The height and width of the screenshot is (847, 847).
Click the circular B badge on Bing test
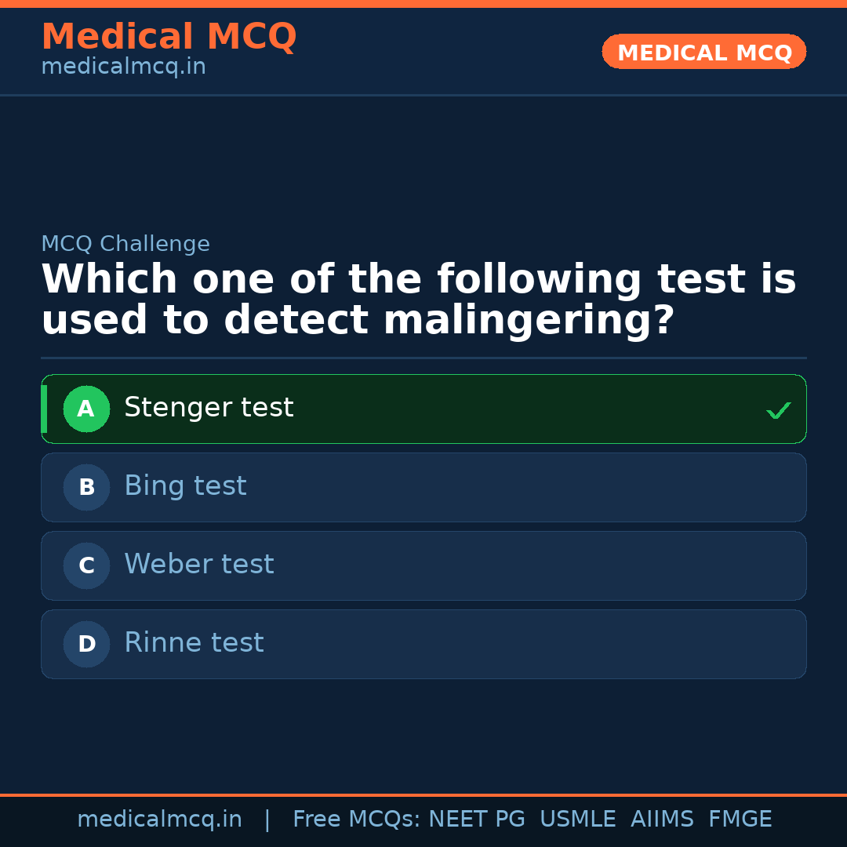click(86, 487)
